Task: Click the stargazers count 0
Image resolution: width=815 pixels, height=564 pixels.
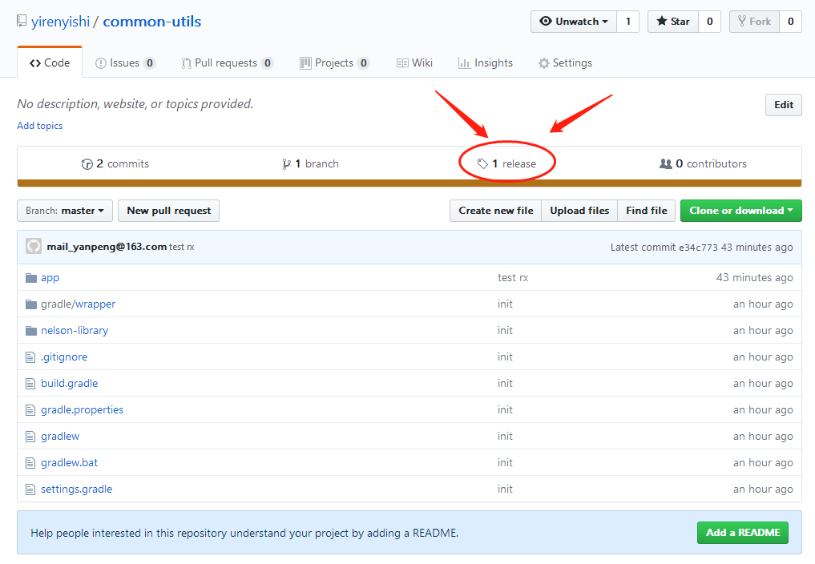Action: coord(709,22)
